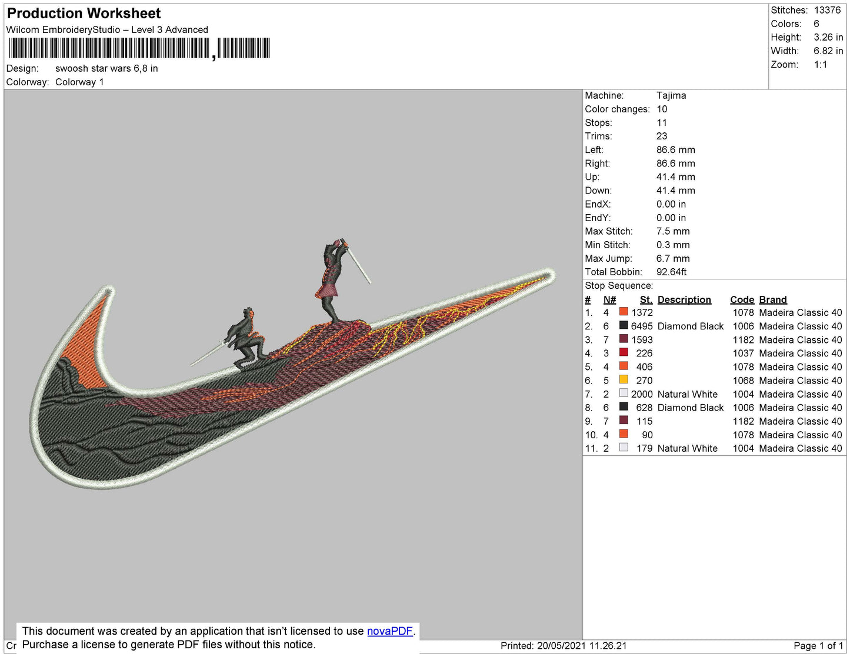Open the novaPDF hyperlink
The image size is (850, 657).
click(x=389, y=631)
